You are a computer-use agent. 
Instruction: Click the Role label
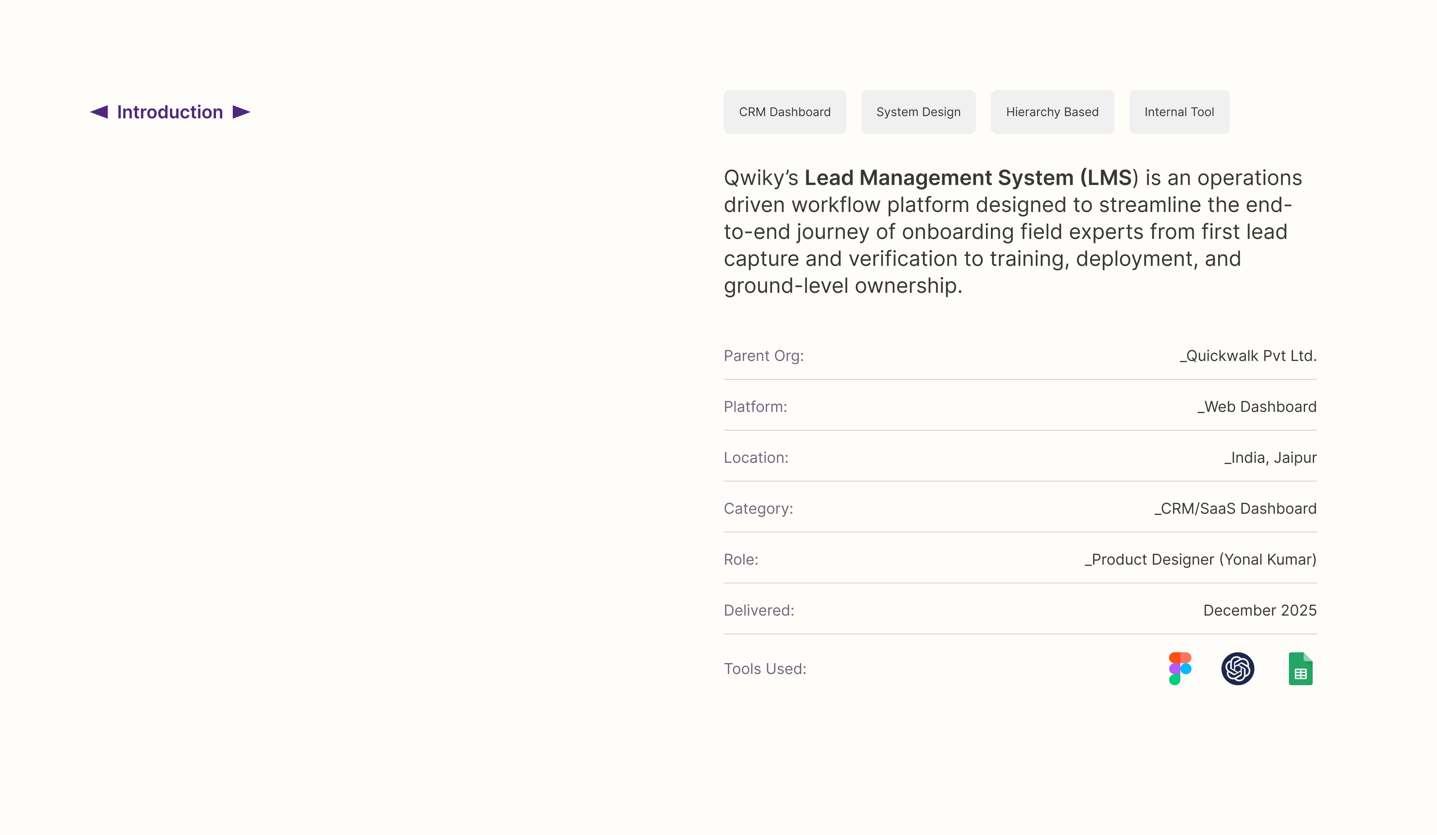(x=740, y=559)
